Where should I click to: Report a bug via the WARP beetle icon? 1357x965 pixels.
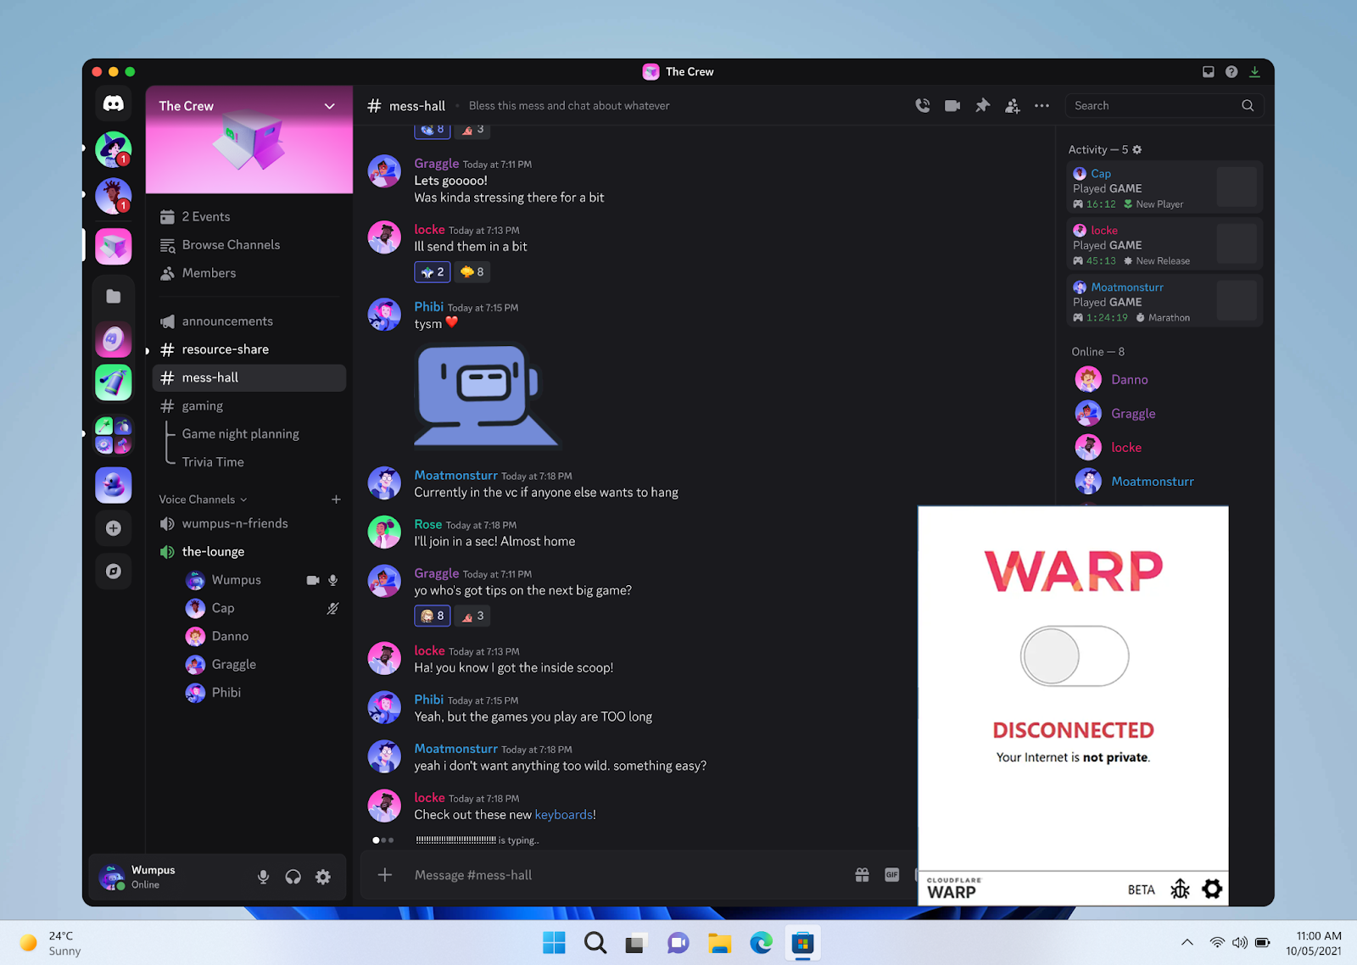(x=1180, y=889)
